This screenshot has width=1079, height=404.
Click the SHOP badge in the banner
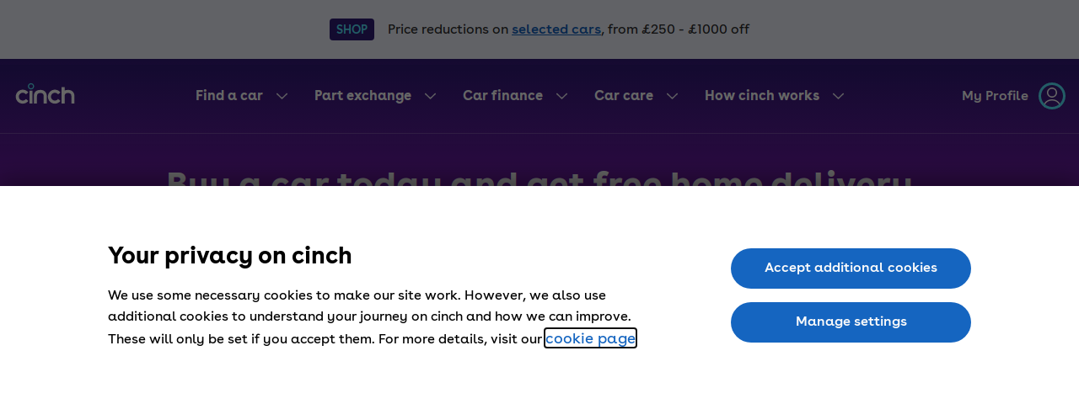[352, 29]
